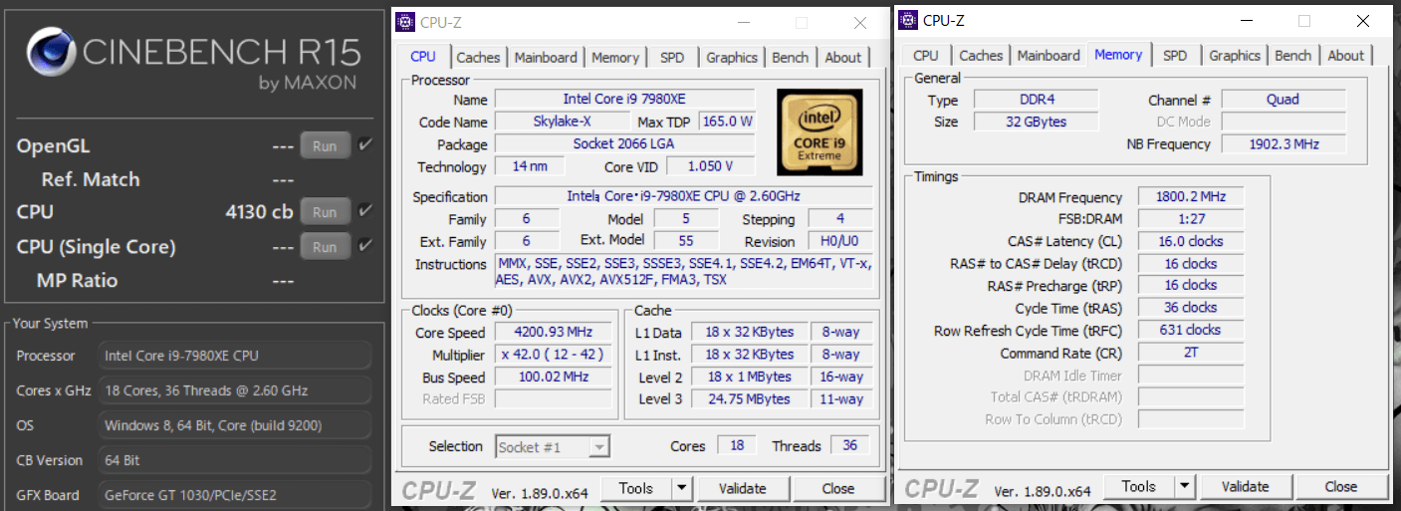Select CPU tab in left CPU-Z window
The height and width of the screenshot is (511, 1401).
[423, 57]
